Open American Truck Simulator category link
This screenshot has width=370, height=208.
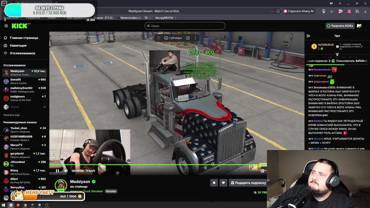tap(86, 191)
